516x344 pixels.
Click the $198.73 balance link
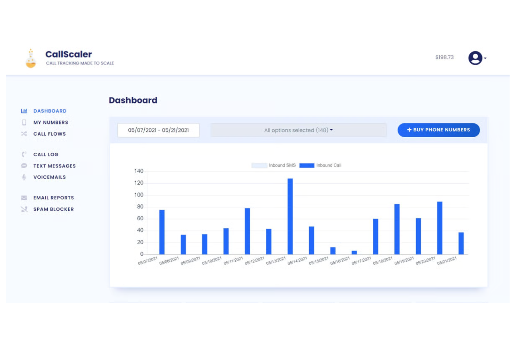point(444,57)
